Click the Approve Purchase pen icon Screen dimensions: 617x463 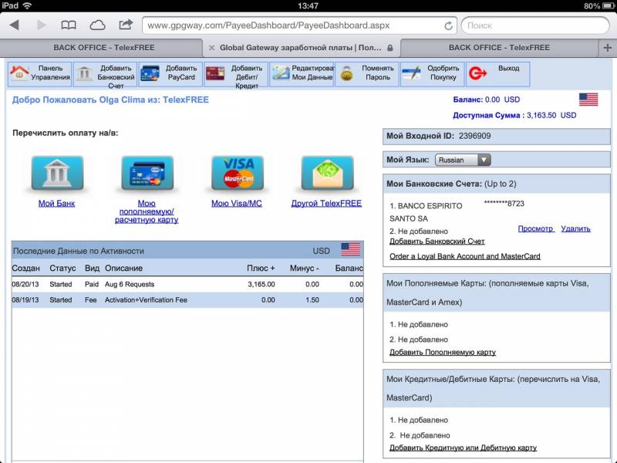(x=412, y=73)
